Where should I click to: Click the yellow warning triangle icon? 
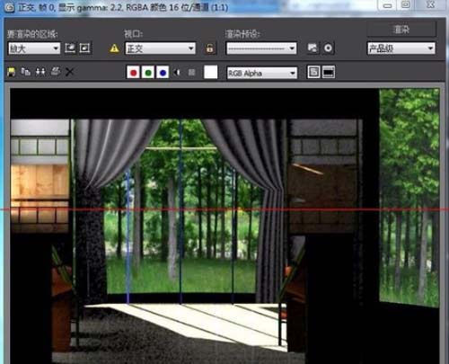coord(114,49)
